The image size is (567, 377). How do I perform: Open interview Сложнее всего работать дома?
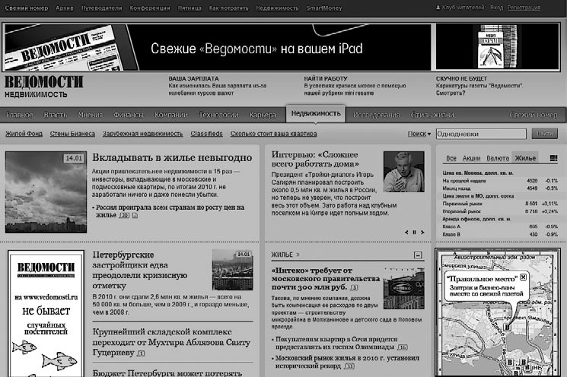click(x=314, y=159)
